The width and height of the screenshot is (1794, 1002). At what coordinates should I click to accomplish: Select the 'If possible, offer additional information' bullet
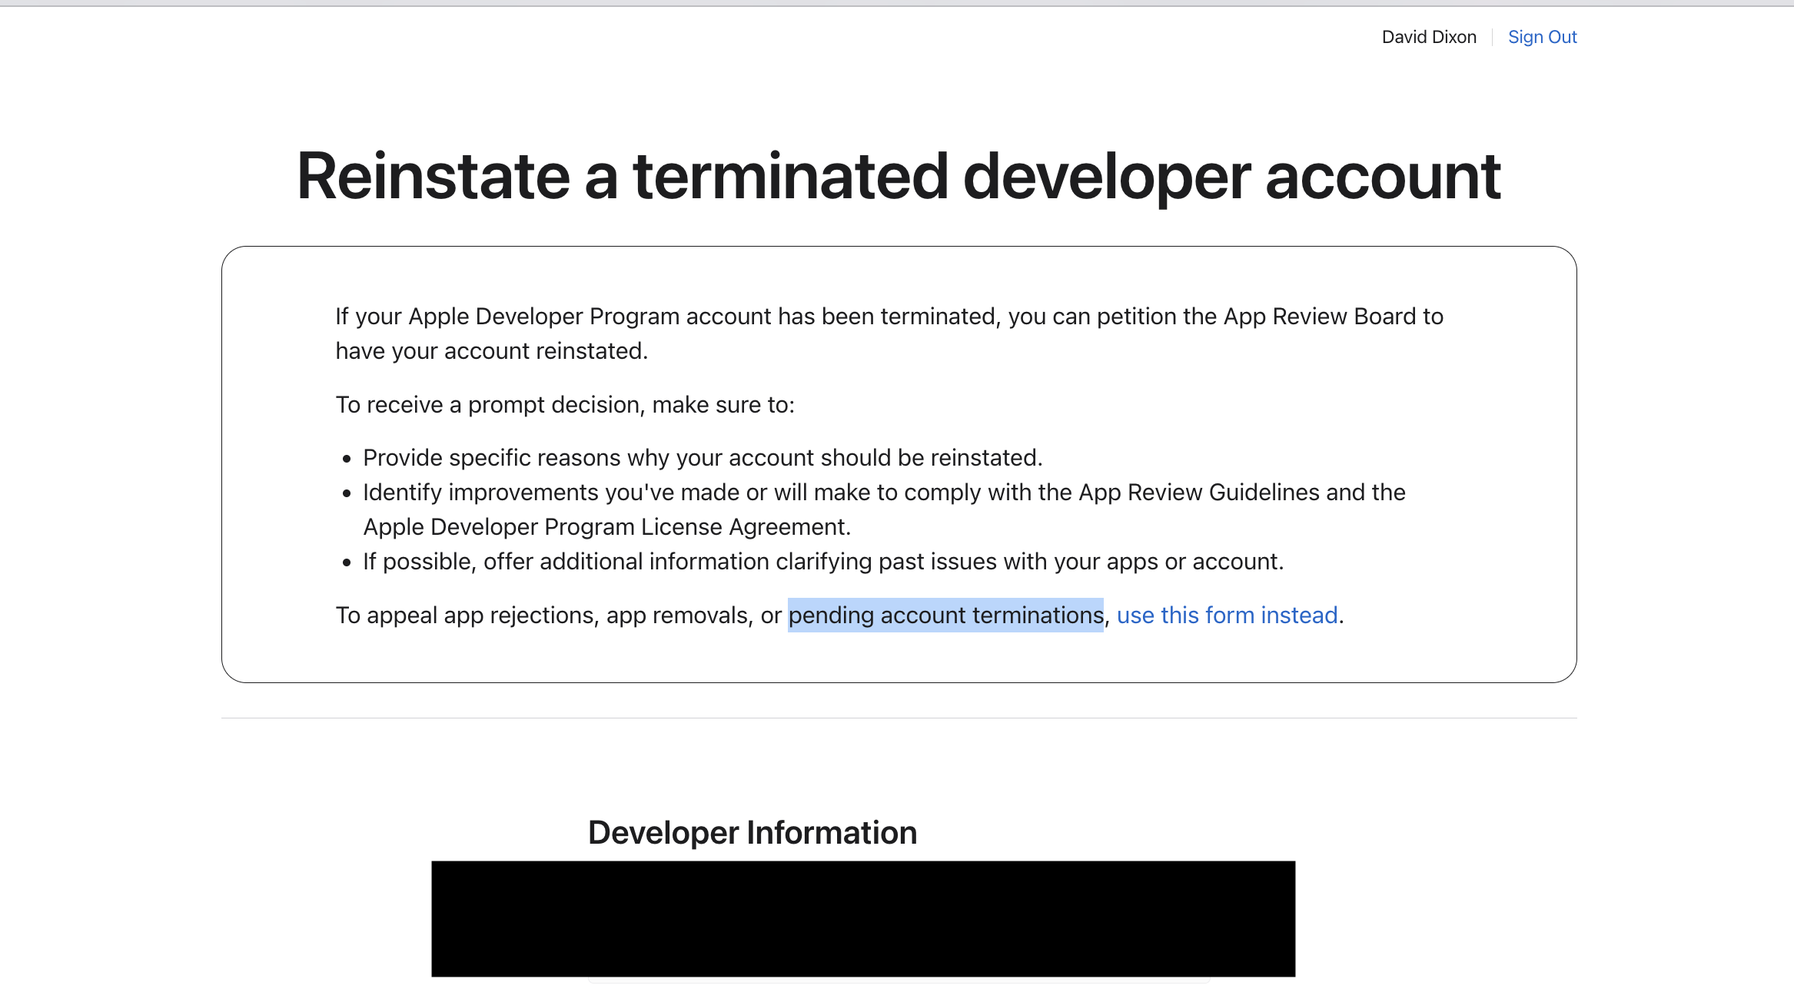point(822,561)
